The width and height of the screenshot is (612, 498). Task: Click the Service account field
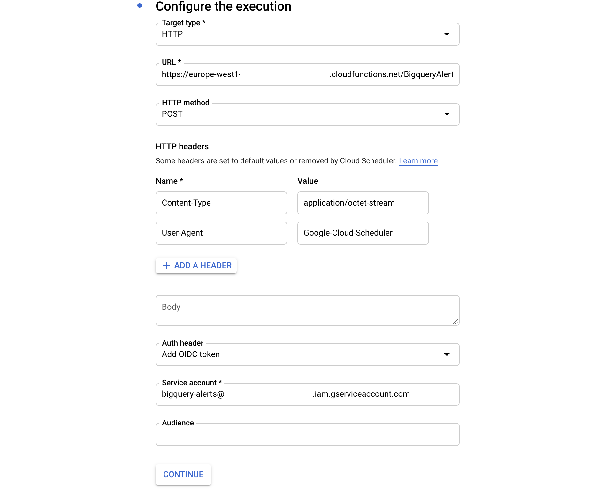click(x=307, y=394)
